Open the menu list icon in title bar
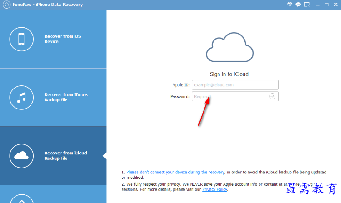The height and width of the screenshot is (203, 341). pyautogui.click(x=307, y=5)
